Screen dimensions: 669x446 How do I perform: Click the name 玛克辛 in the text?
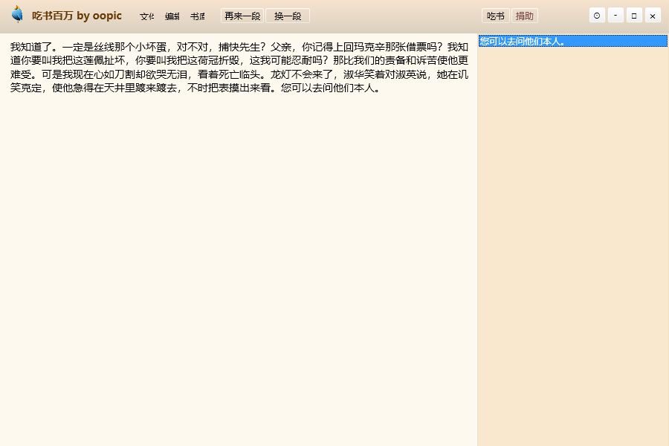366,48
